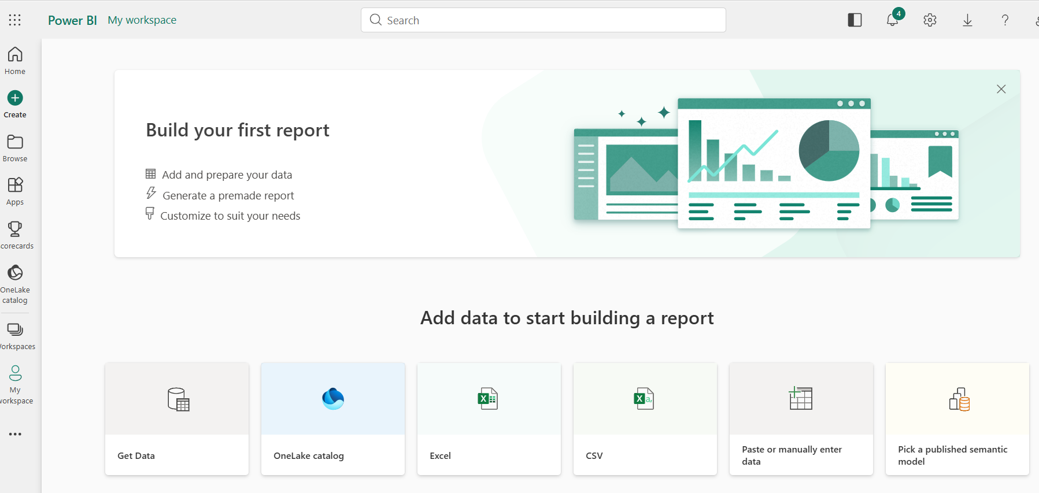Toggle the side pane layout icon
Viewport: 1039px width, 493px height.
point(855,20)
